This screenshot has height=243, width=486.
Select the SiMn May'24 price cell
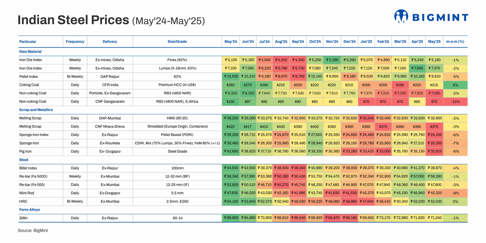pos(230,218)
